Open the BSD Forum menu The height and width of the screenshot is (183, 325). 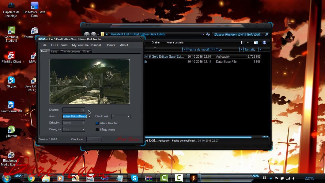click(x=59, y=45)
